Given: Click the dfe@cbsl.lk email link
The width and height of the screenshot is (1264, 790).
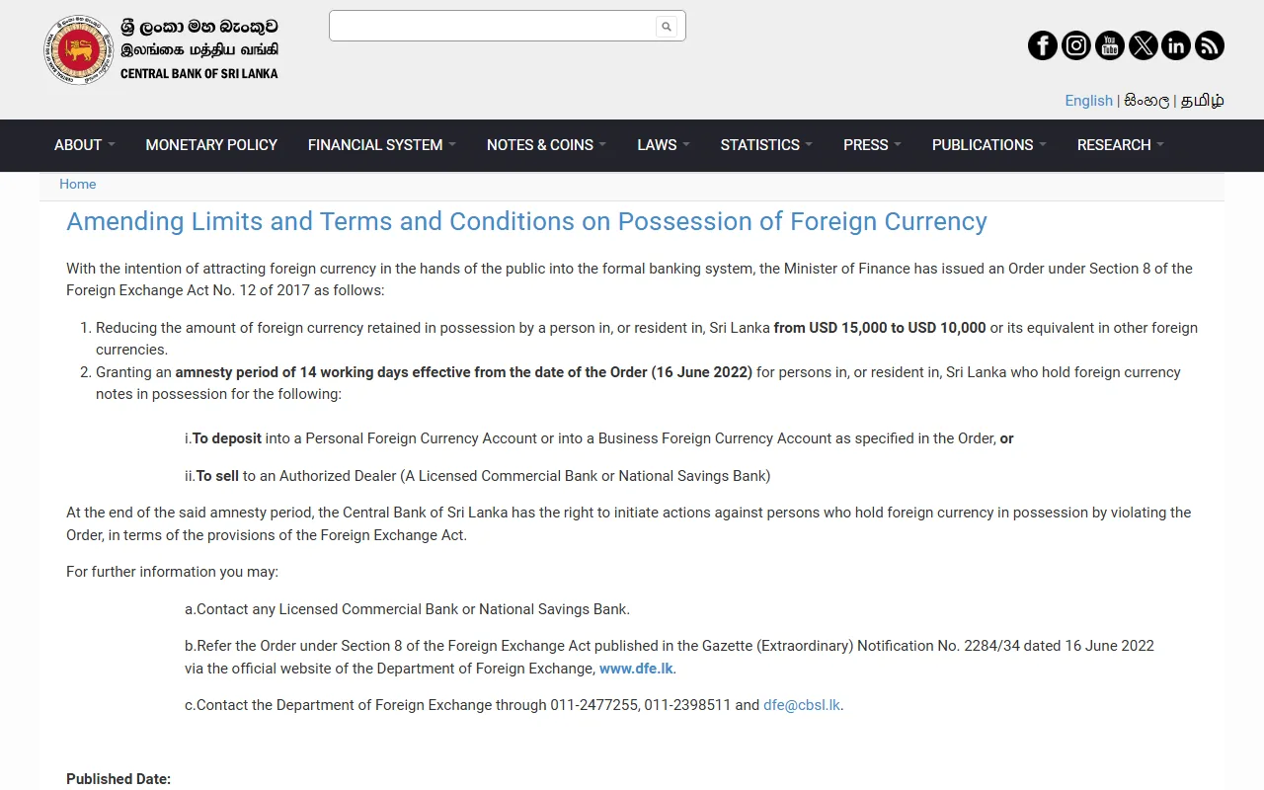Looking at the screenshot, I should click(x=802, y=705).
